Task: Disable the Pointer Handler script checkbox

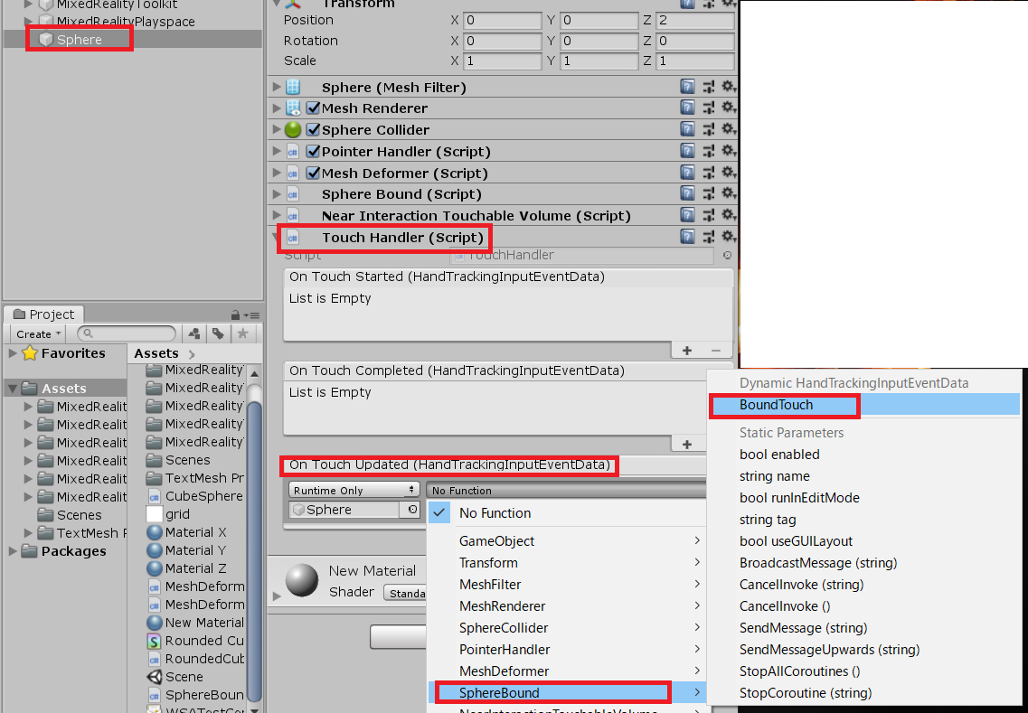Action: (314, 151)
